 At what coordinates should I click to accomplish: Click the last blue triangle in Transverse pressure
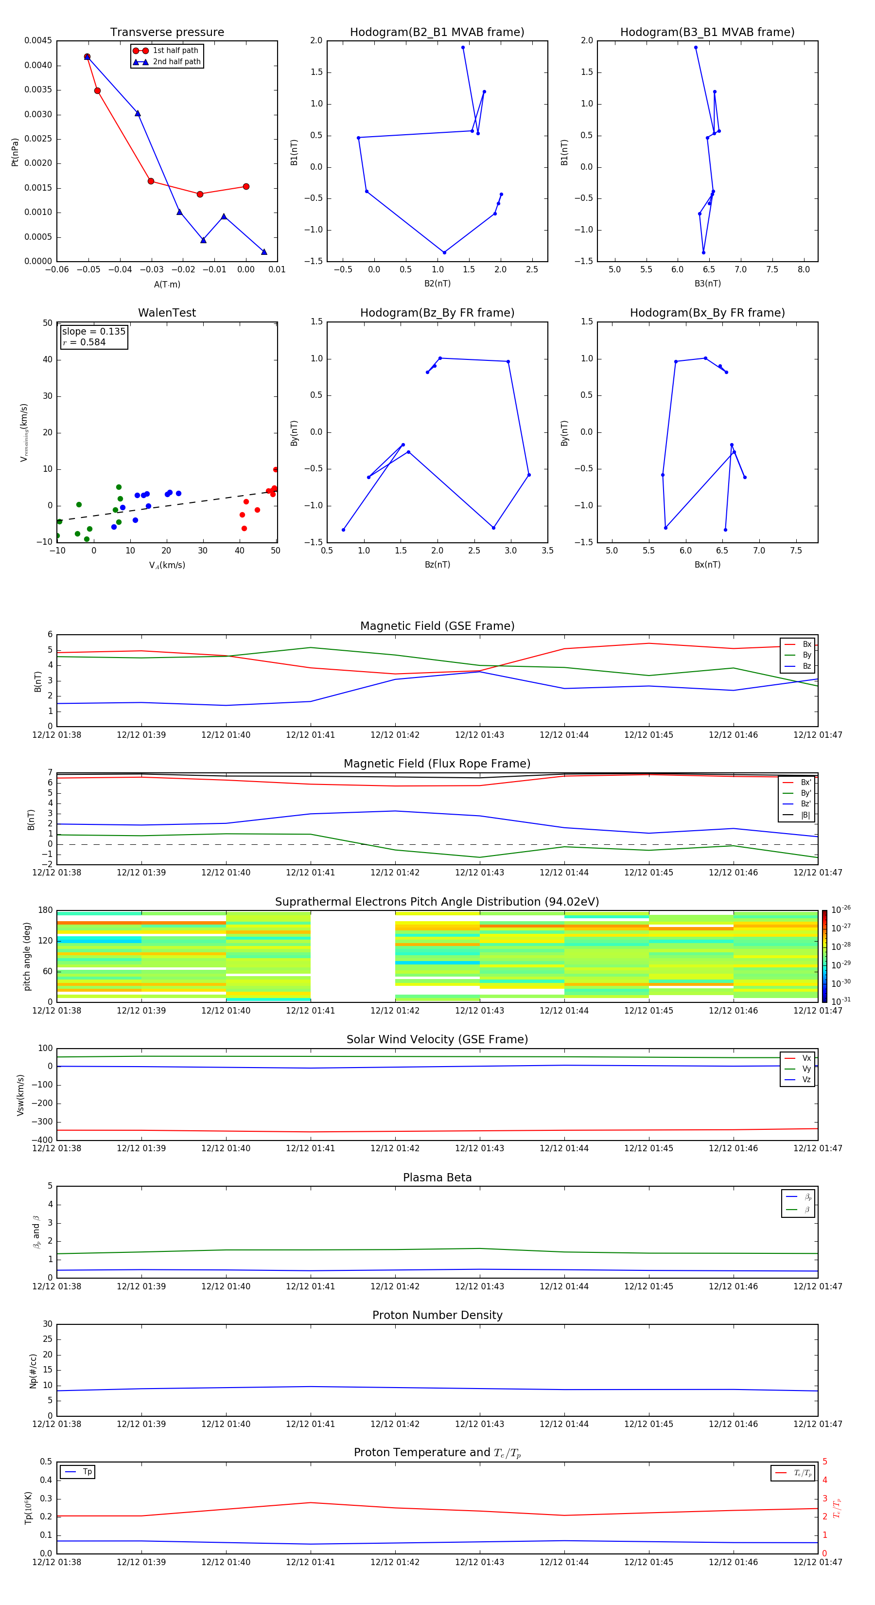tap(264, 252)
